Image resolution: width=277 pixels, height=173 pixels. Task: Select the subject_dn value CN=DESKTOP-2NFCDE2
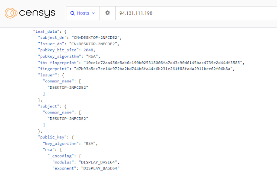click(95, 38)
